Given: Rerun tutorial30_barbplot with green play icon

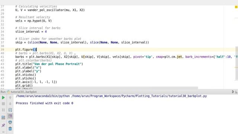Looking at the screenshot, I should [3, 98].
